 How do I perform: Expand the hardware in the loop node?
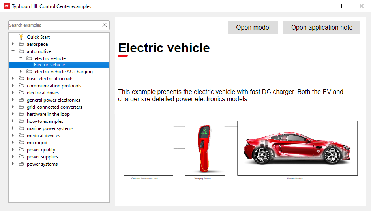(x=13, y=114)
